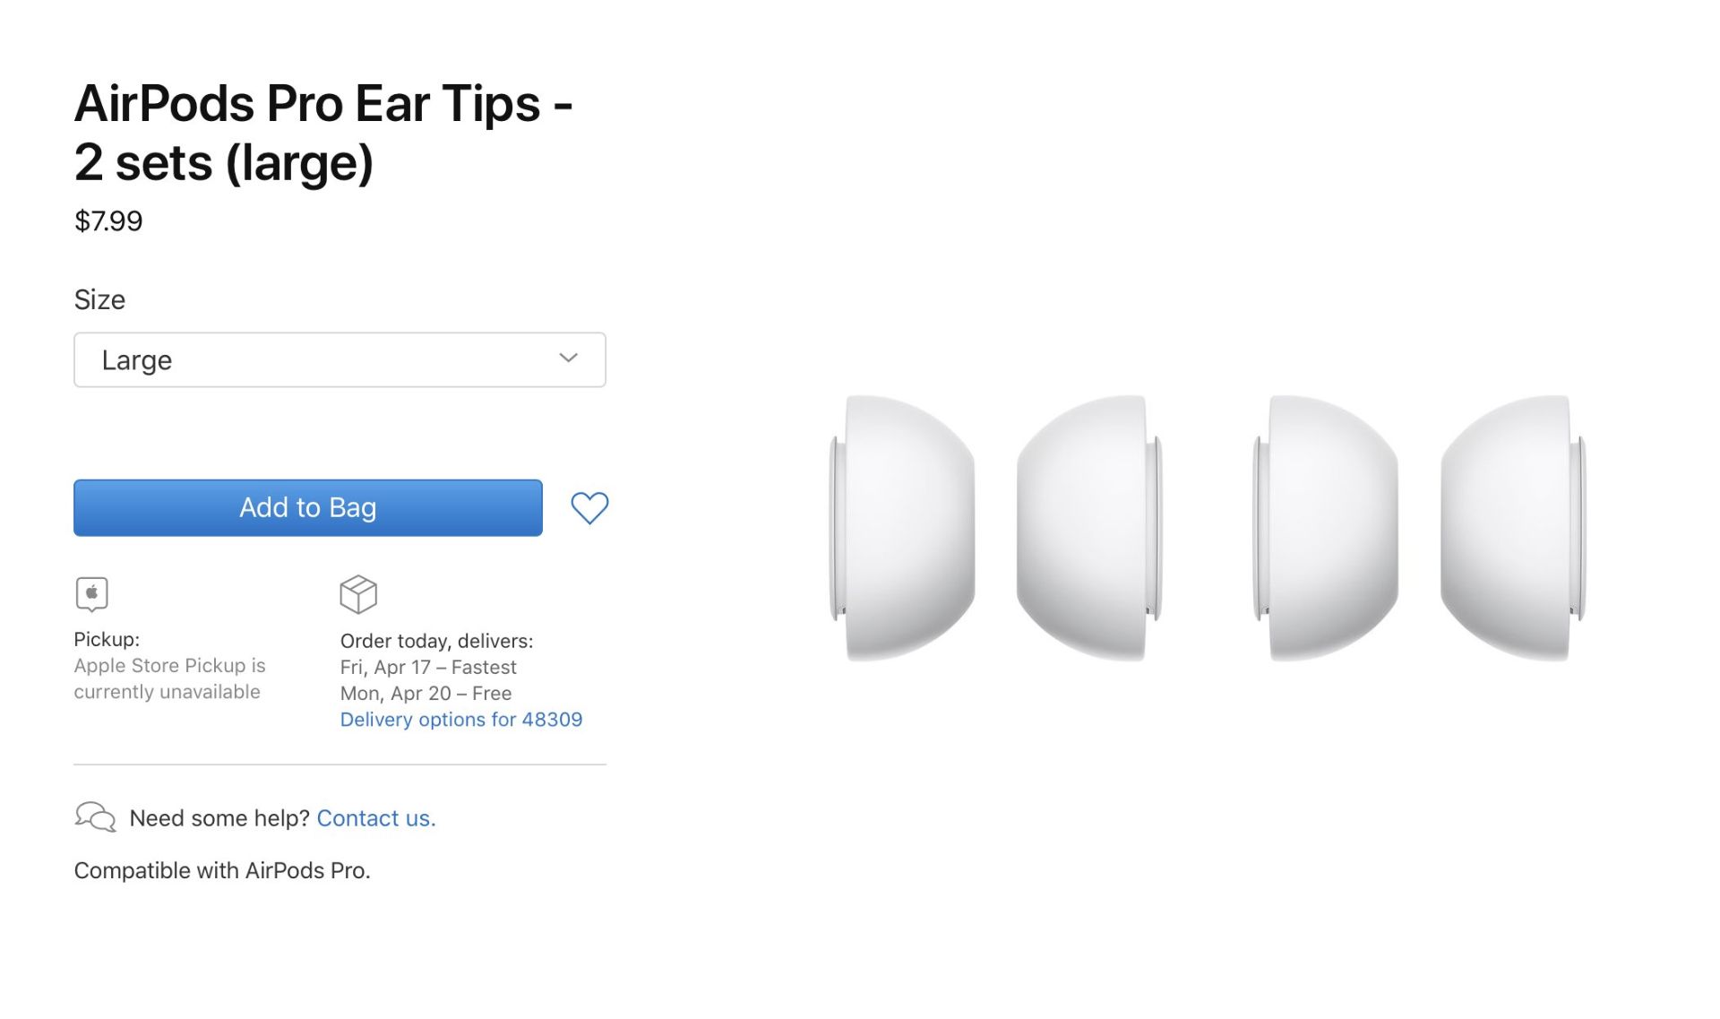Click the AirPods Pro Ear Tips title
Viewport: 1720px width, 1019px height.
[x=323, y=133]
